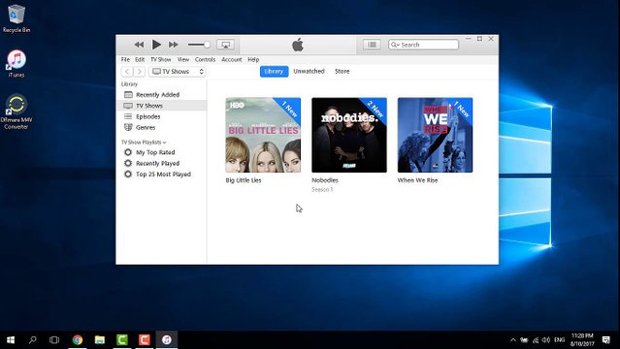Open the Recycle Bin desktop icon
Image resolution: width=620 pixels, height=349 pixels.
pyautogui.click(x=16, y=18)
